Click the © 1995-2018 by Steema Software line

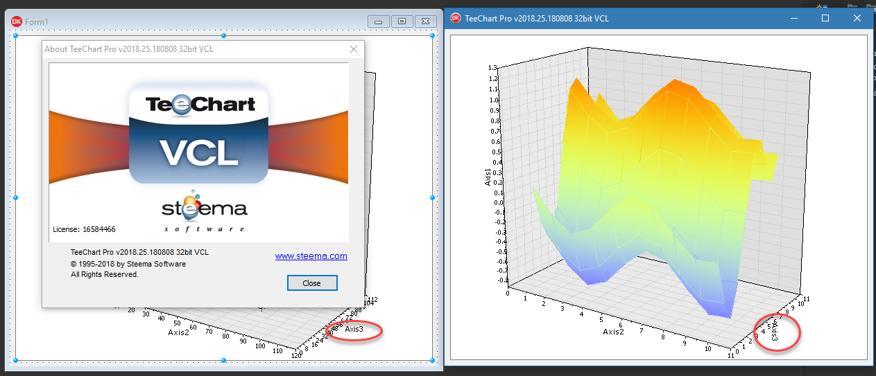(x=128, y=264)
